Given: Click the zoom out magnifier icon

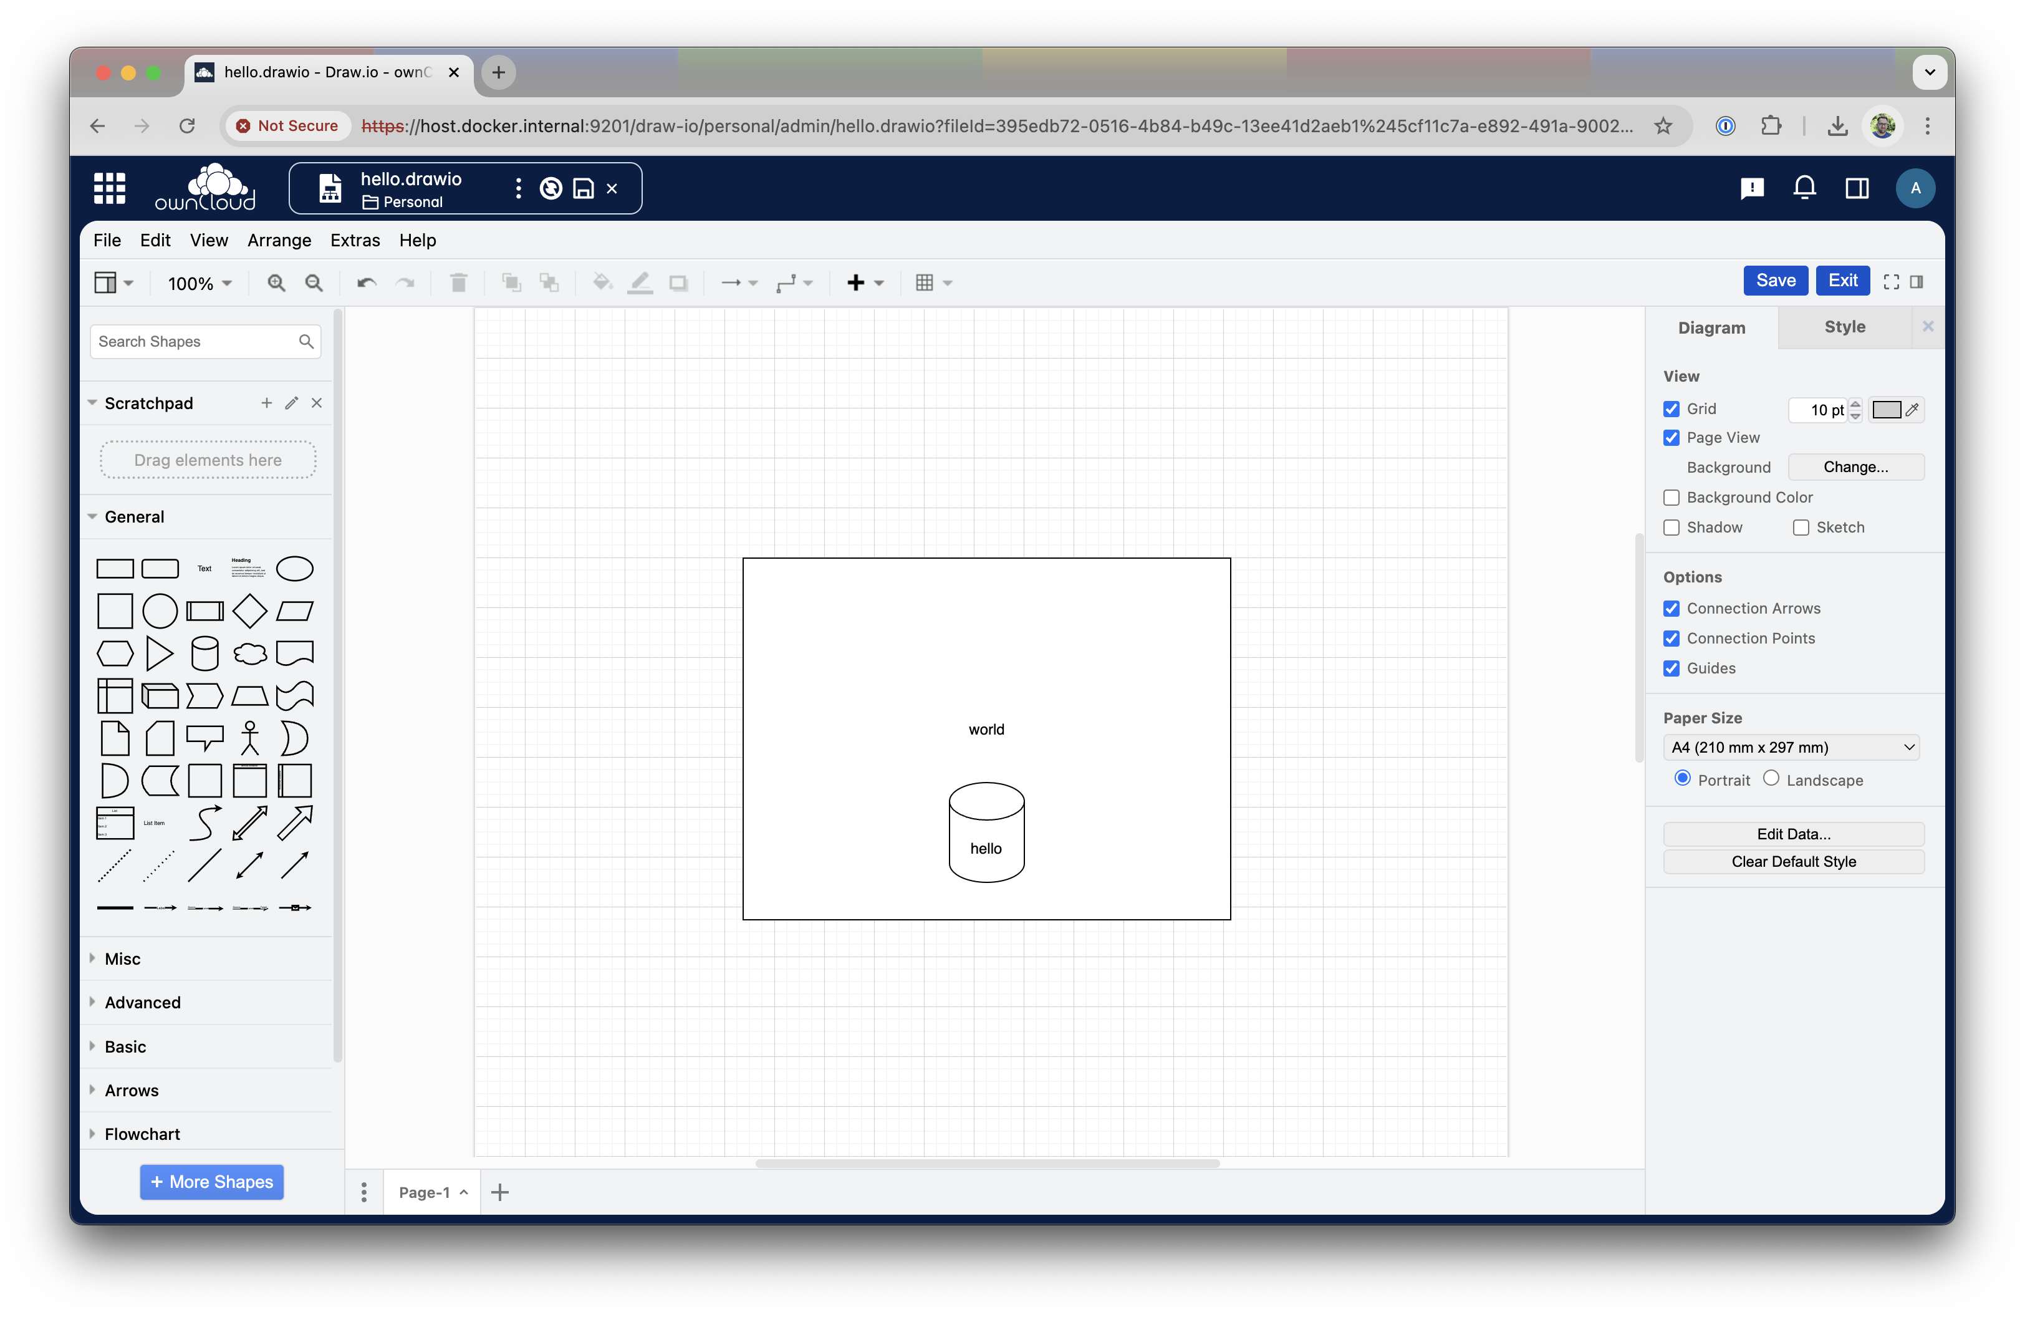Looking at the screenshot, I should pos(314,282).
